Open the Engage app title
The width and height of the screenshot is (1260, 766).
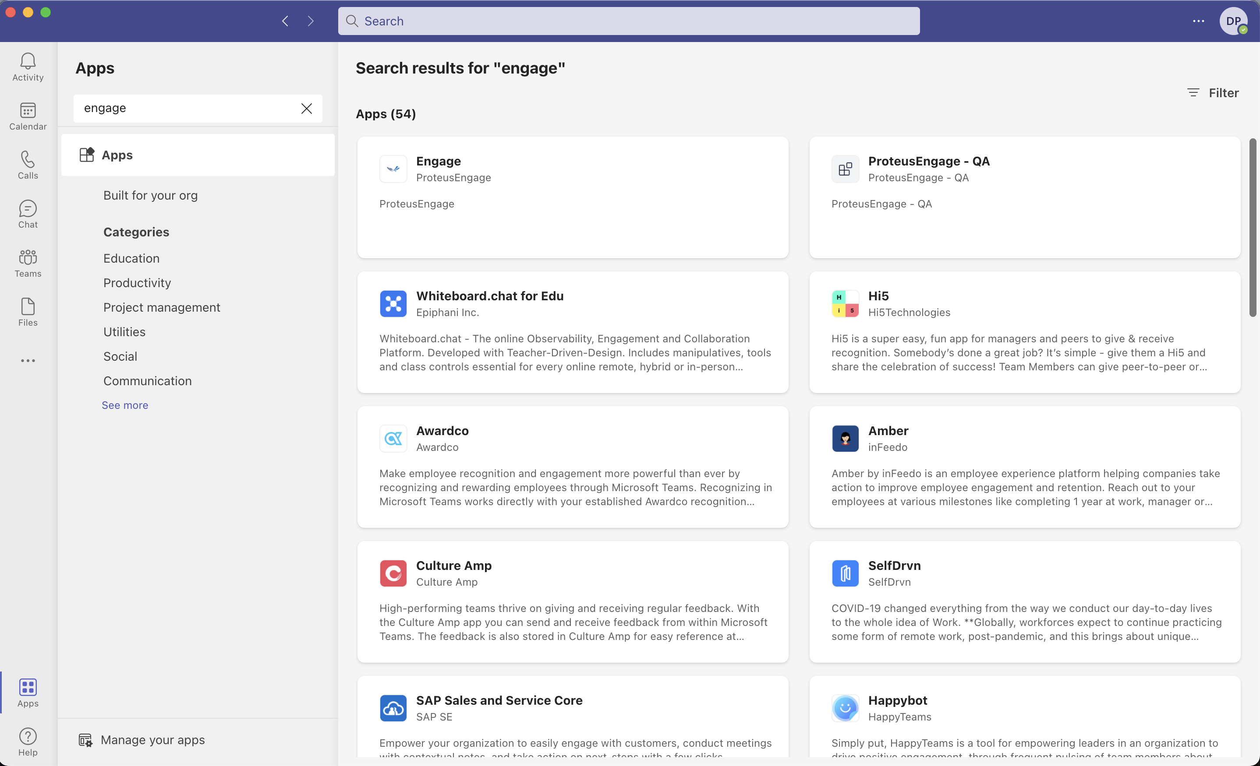click(438, 161)
